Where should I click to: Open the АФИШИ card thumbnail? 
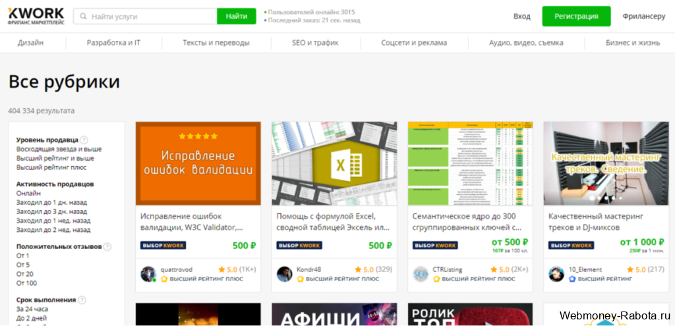click(334, 314)
